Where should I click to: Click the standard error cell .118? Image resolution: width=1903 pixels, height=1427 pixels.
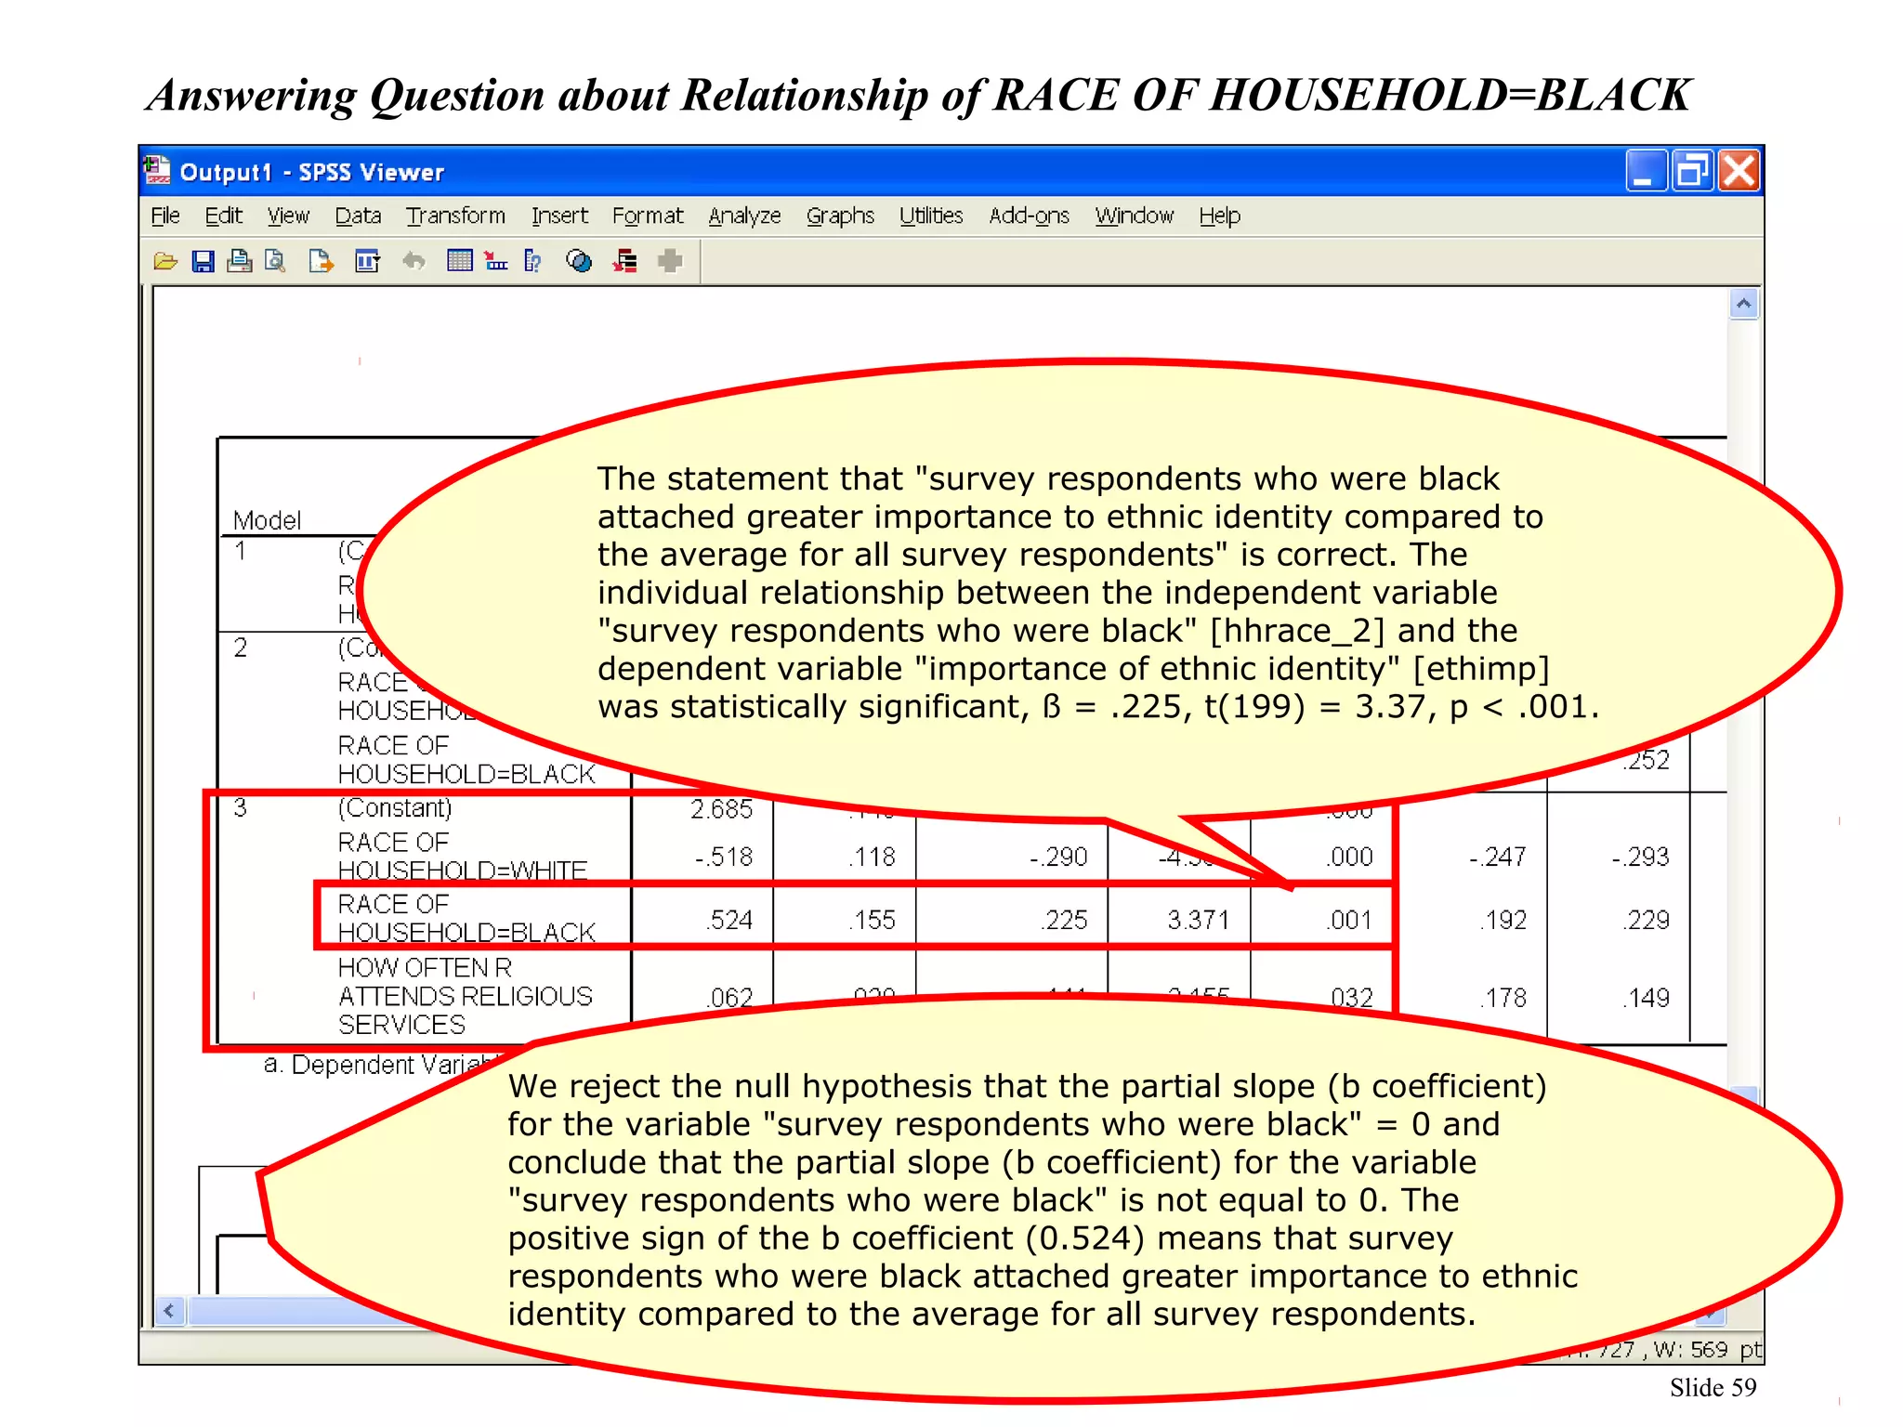coord(873,857)
